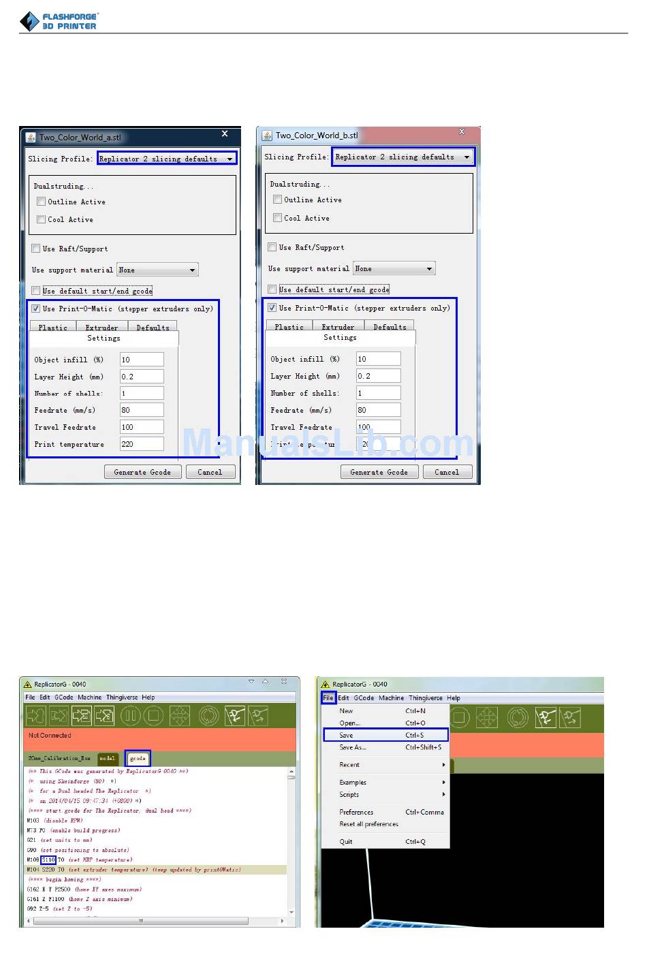The height and width of the screenshot is (959, 647).
Task: Click Cancel in Two_Color_World_a.stl dialog
Action: pos(210,472)
